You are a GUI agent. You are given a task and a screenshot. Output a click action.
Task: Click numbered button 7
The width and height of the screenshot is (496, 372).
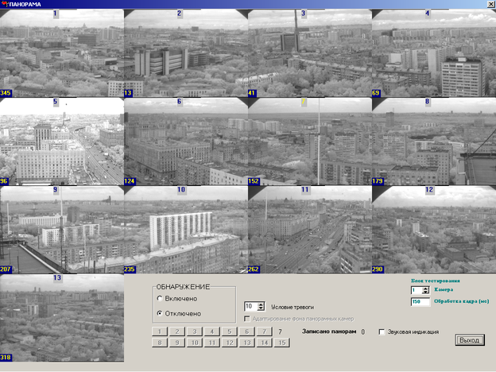[264, 331]
